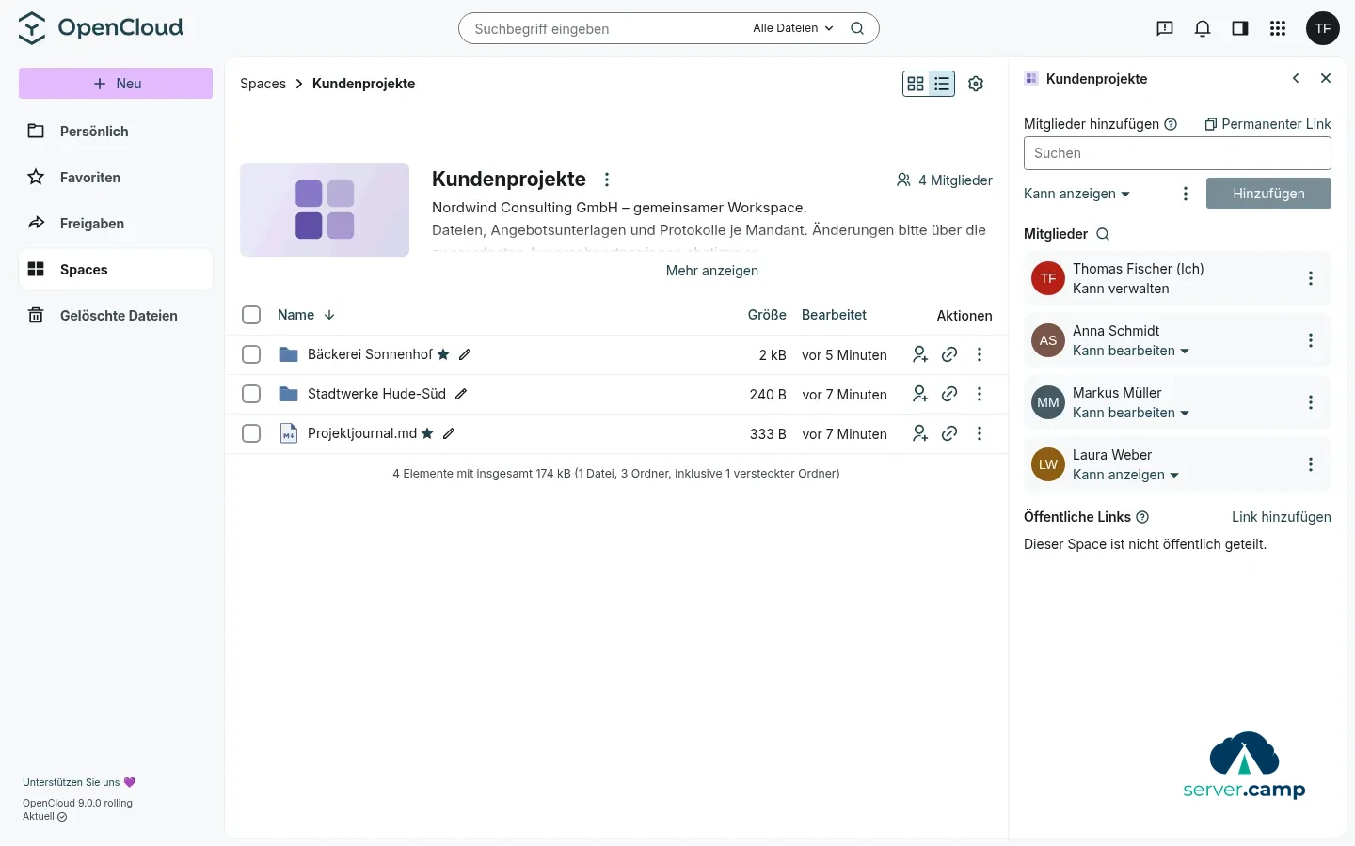
Task: Change Laura Weber's role dropdown
Action: (1126, 475)
